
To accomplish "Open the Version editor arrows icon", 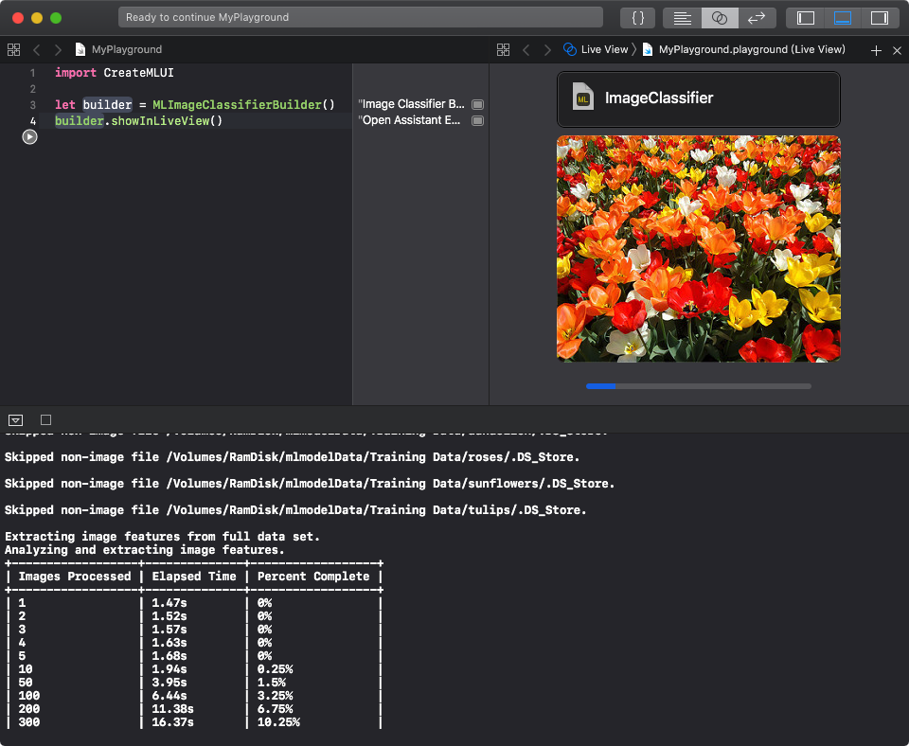I will (x=757, y=17).
